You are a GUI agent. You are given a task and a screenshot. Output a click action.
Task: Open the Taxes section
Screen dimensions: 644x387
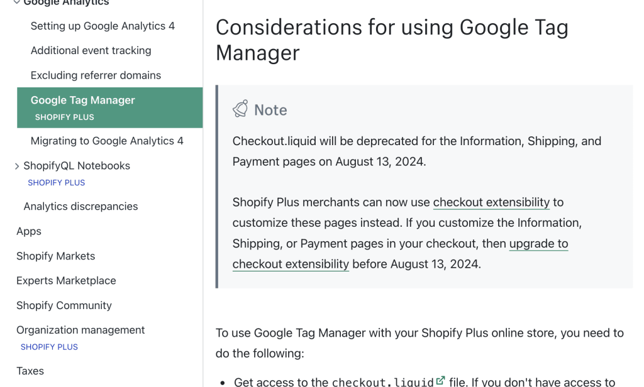[30, 371]
